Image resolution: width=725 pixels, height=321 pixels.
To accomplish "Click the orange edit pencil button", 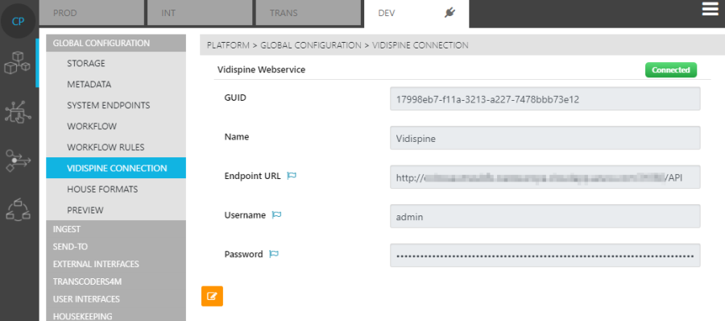I will 212,296.
